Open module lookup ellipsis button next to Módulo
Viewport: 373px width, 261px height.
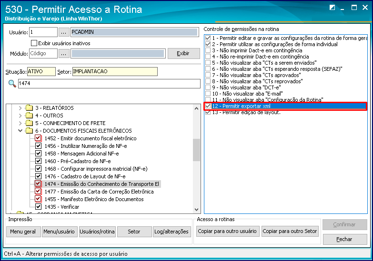click(63, 53)
